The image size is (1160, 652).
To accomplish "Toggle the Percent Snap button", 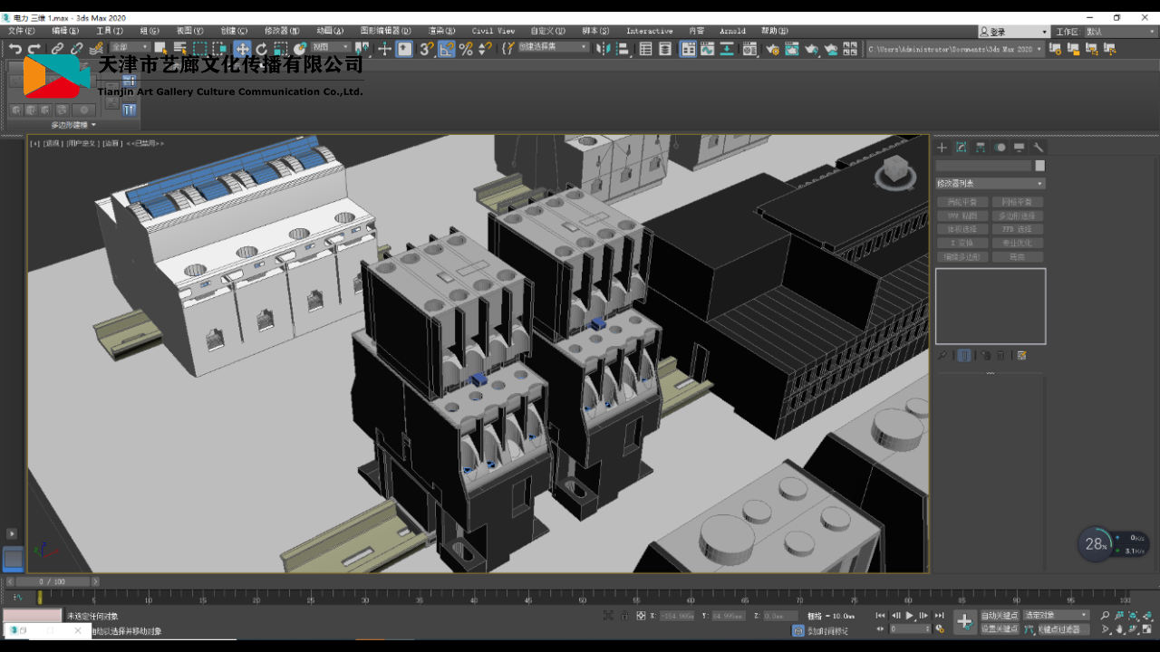I will [466, 49].
